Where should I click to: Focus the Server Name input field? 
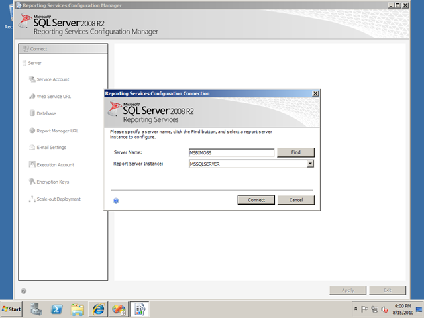point(231,153)
